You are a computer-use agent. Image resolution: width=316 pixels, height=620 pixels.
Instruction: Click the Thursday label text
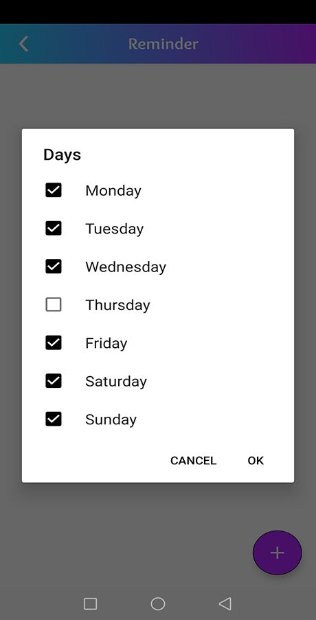(117, 305)
